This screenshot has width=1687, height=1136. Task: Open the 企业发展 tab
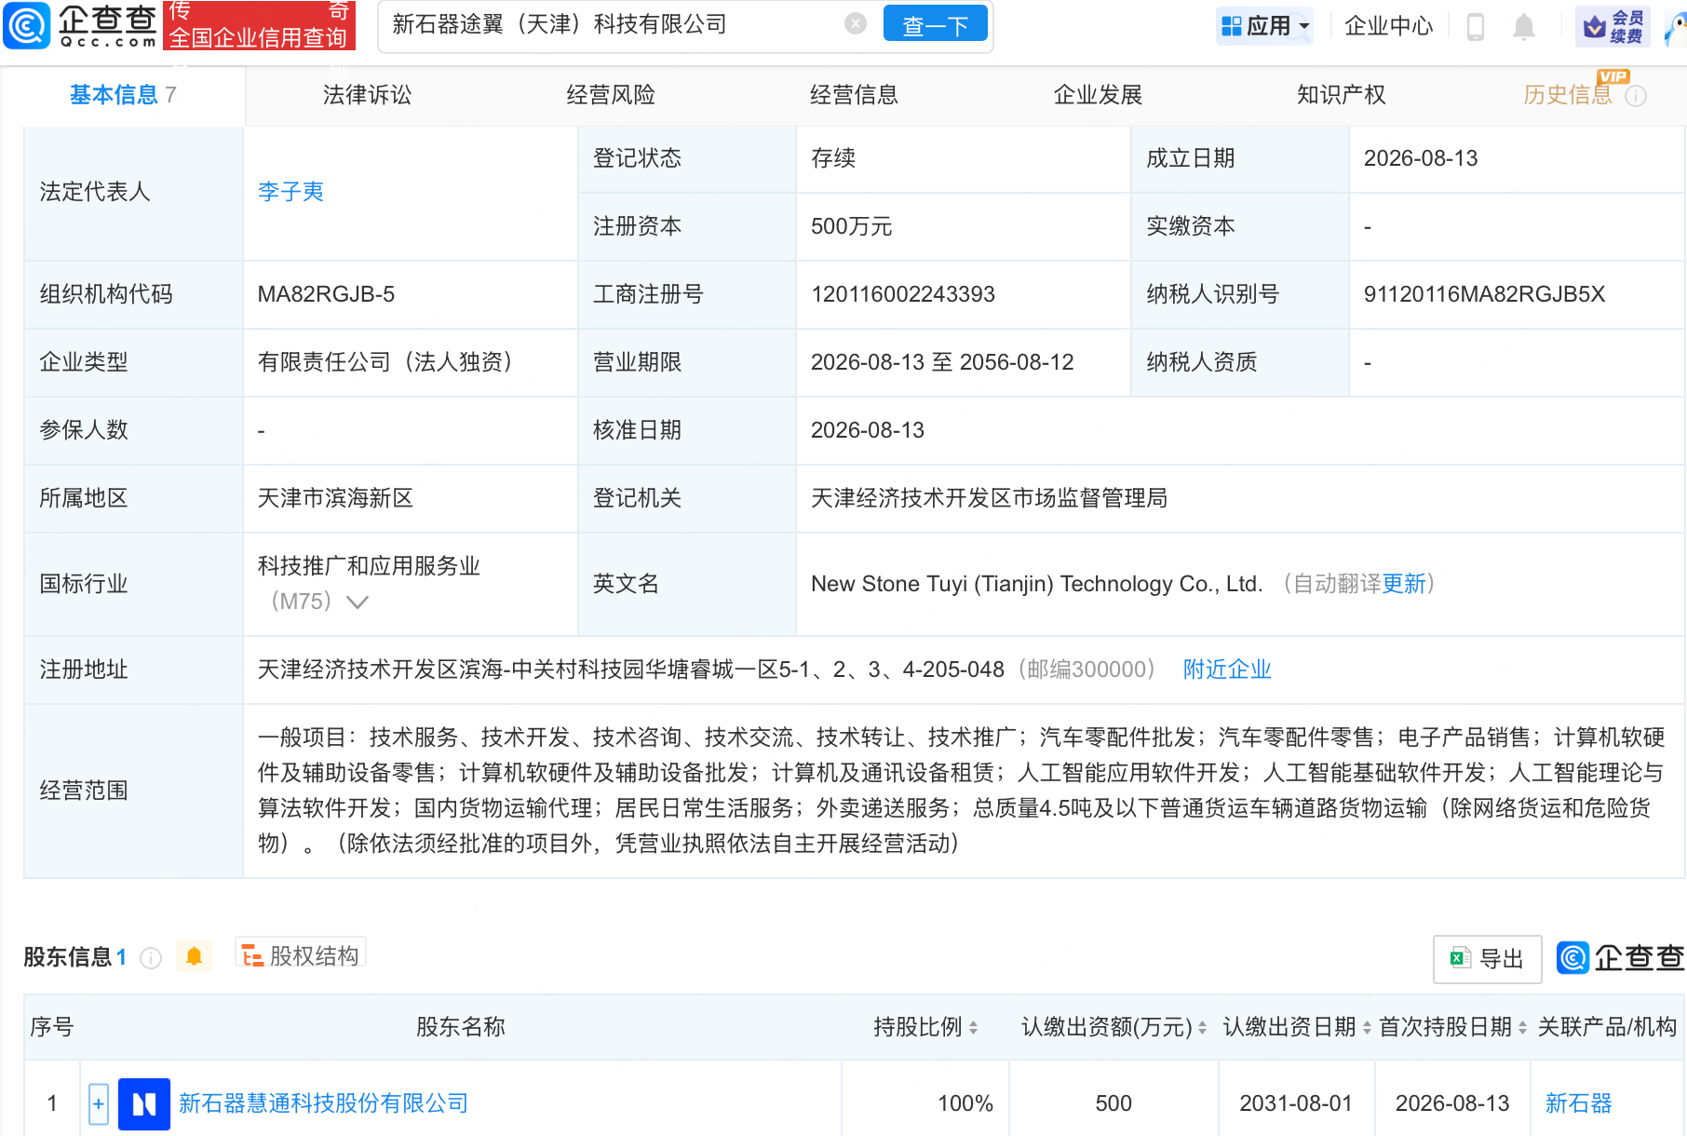(x=1098, y=95)
